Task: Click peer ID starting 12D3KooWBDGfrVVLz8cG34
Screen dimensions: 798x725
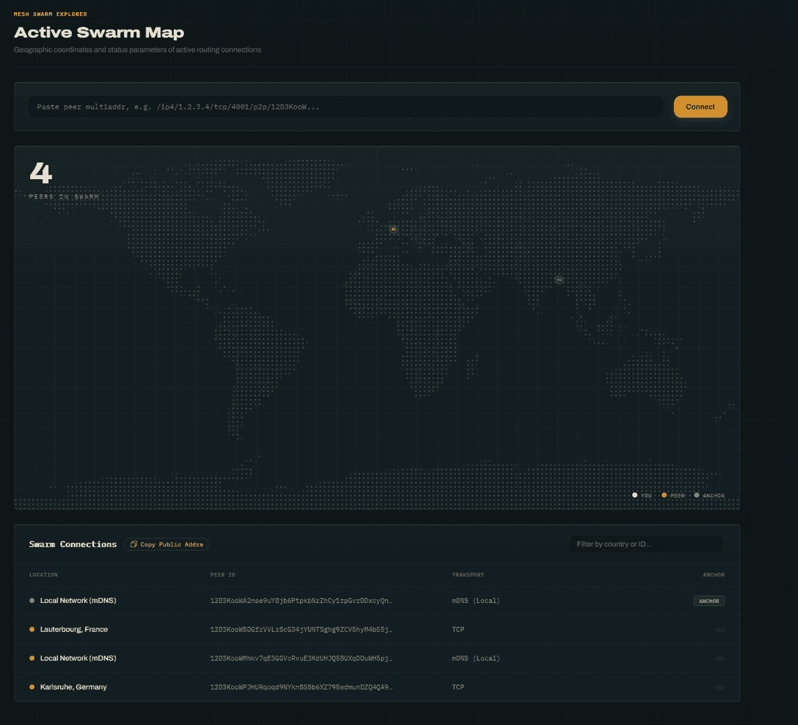Action: coord(301,629)
